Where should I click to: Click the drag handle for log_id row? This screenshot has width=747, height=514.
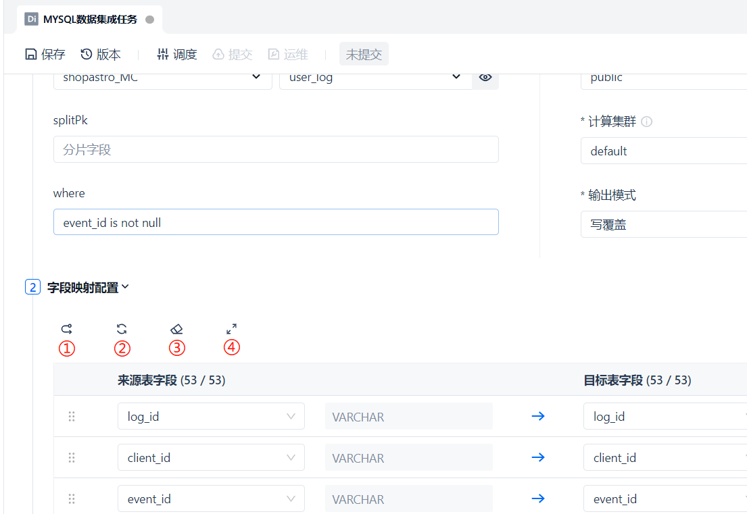[72, 417]
